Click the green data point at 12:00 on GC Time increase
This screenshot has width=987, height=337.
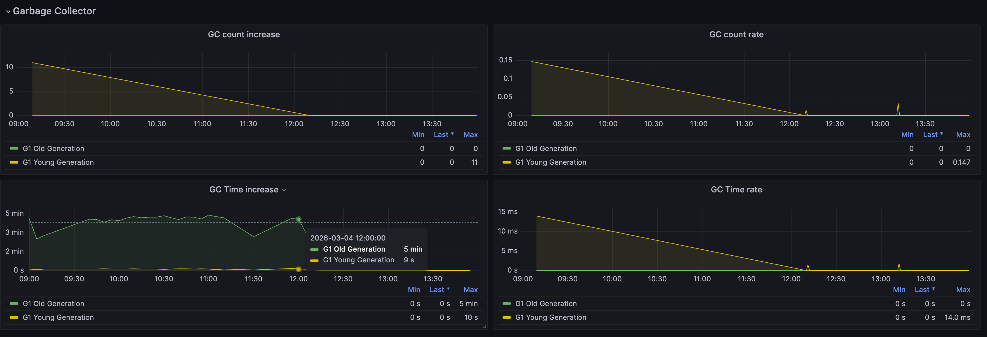(299, 219)
